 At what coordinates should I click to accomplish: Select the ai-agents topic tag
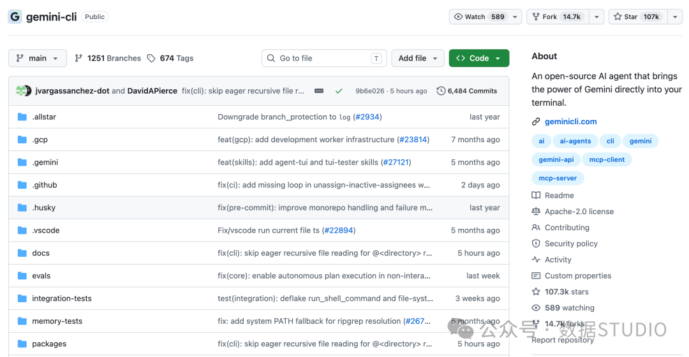click(575, 141)
